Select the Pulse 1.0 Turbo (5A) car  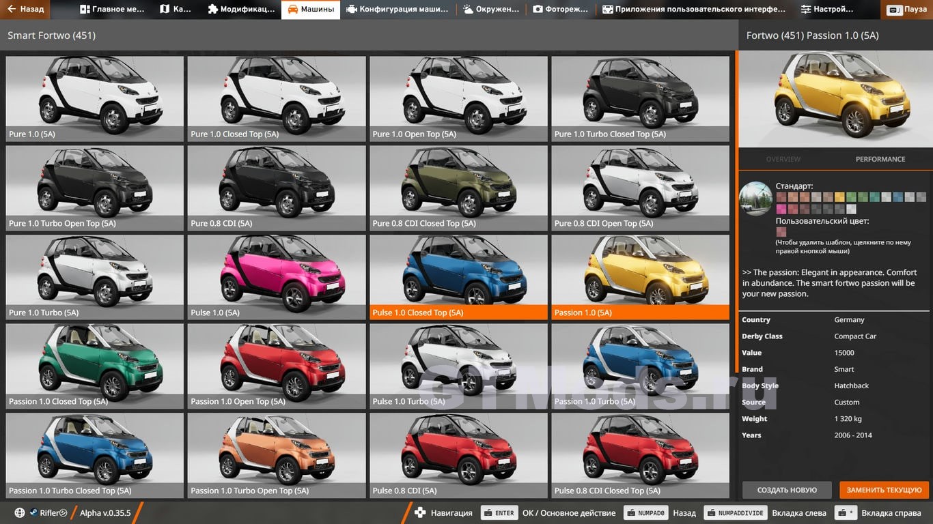[x=458, y=366]
